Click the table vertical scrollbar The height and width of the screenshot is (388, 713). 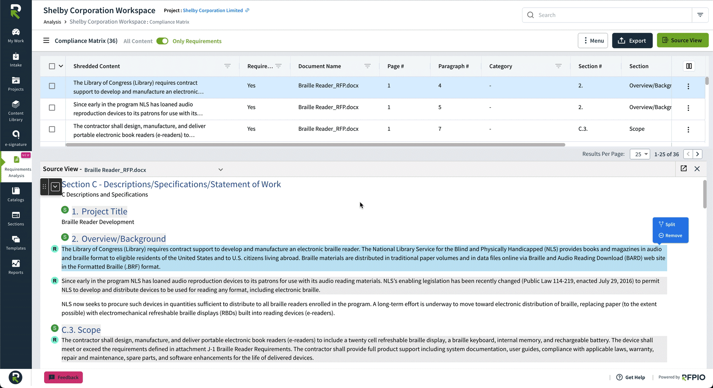[x=707, y=81]
